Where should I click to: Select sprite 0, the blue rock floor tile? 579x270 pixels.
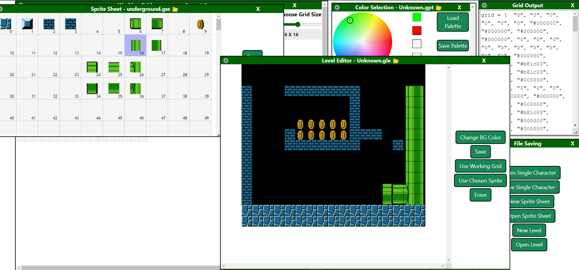(6, 24)
